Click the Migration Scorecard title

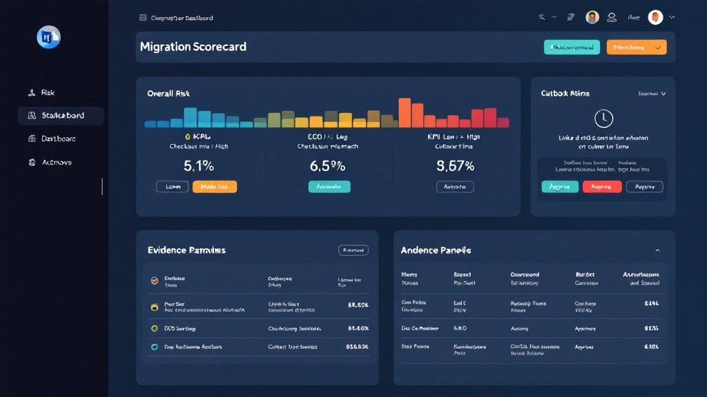[193, 47]
